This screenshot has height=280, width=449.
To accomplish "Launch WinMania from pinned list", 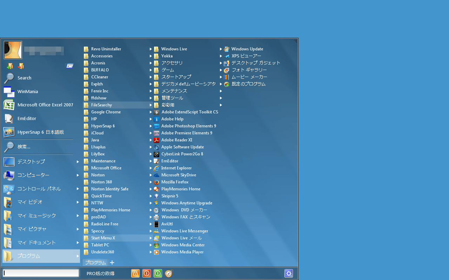I will click(x=41, y=92).
